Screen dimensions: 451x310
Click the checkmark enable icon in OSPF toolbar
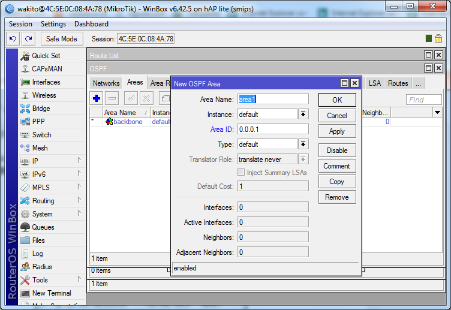click(131, 98)
